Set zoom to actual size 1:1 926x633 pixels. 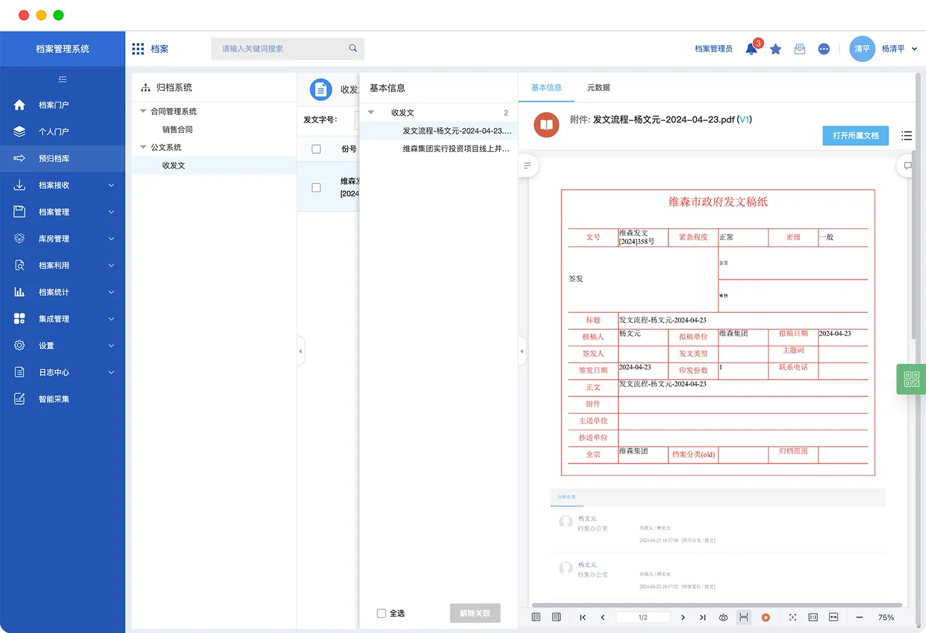pos(813,617)
